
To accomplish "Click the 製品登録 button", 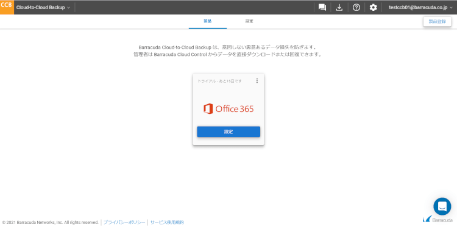I will (437, 21).
